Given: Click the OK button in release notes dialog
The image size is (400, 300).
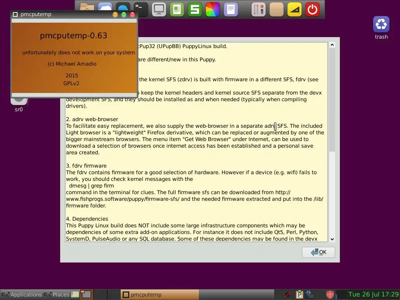Looking at the screenshot, I should point(318,252).
